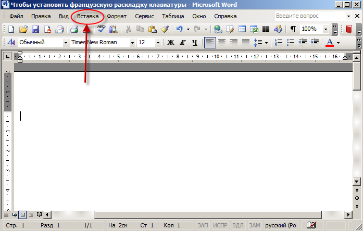Image resolution: width=363 pixels, height=231 pixels.
Task: Toggle bold formatting (Ж)
Action: [171, 43]
